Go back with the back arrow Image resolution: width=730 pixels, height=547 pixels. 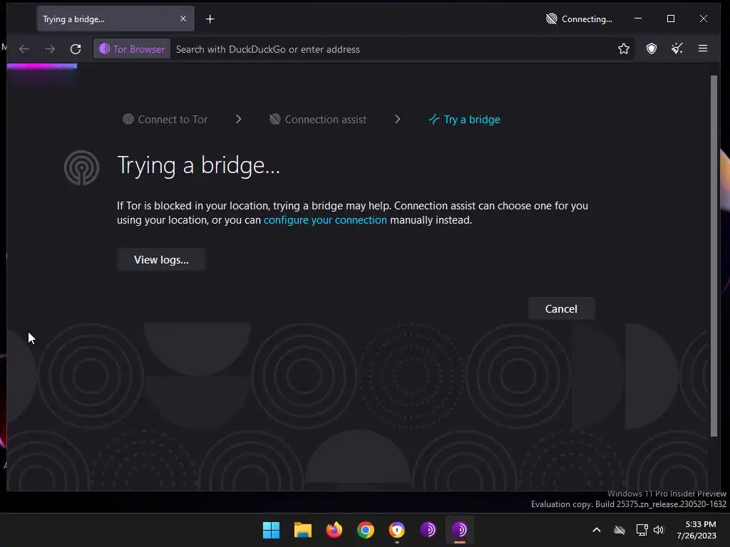coord(24,49)
